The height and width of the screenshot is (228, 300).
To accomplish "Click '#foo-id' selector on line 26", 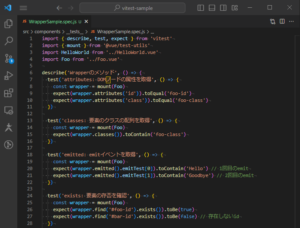I will pyautogui.click(x=121, y=210).
